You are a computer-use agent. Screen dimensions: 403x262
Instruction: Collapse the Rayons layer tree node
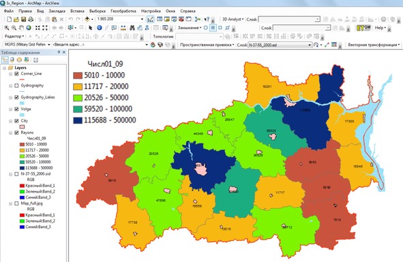click(10, 133)
